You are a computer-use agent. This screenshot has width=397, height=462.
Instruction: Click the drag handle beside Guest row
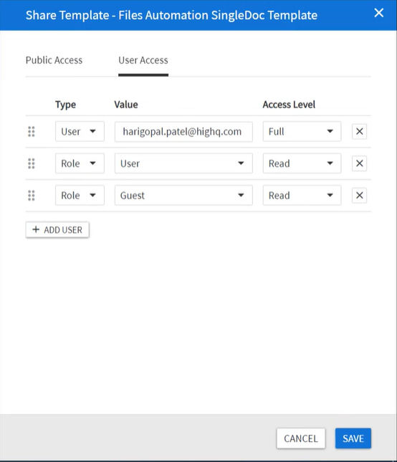pyautogui.click(x=32, y=195)
